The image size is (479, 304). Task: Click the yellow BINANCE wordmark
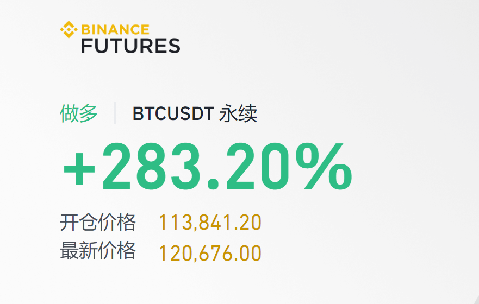tap(115, 29)
